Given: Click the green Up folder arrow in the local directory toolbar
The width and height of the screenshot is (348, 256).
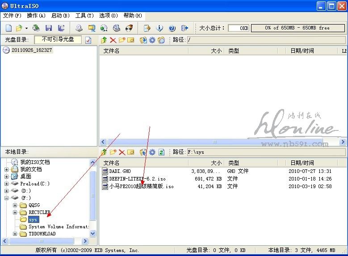Looking at the screenshot, I should [x=104, y=152].
